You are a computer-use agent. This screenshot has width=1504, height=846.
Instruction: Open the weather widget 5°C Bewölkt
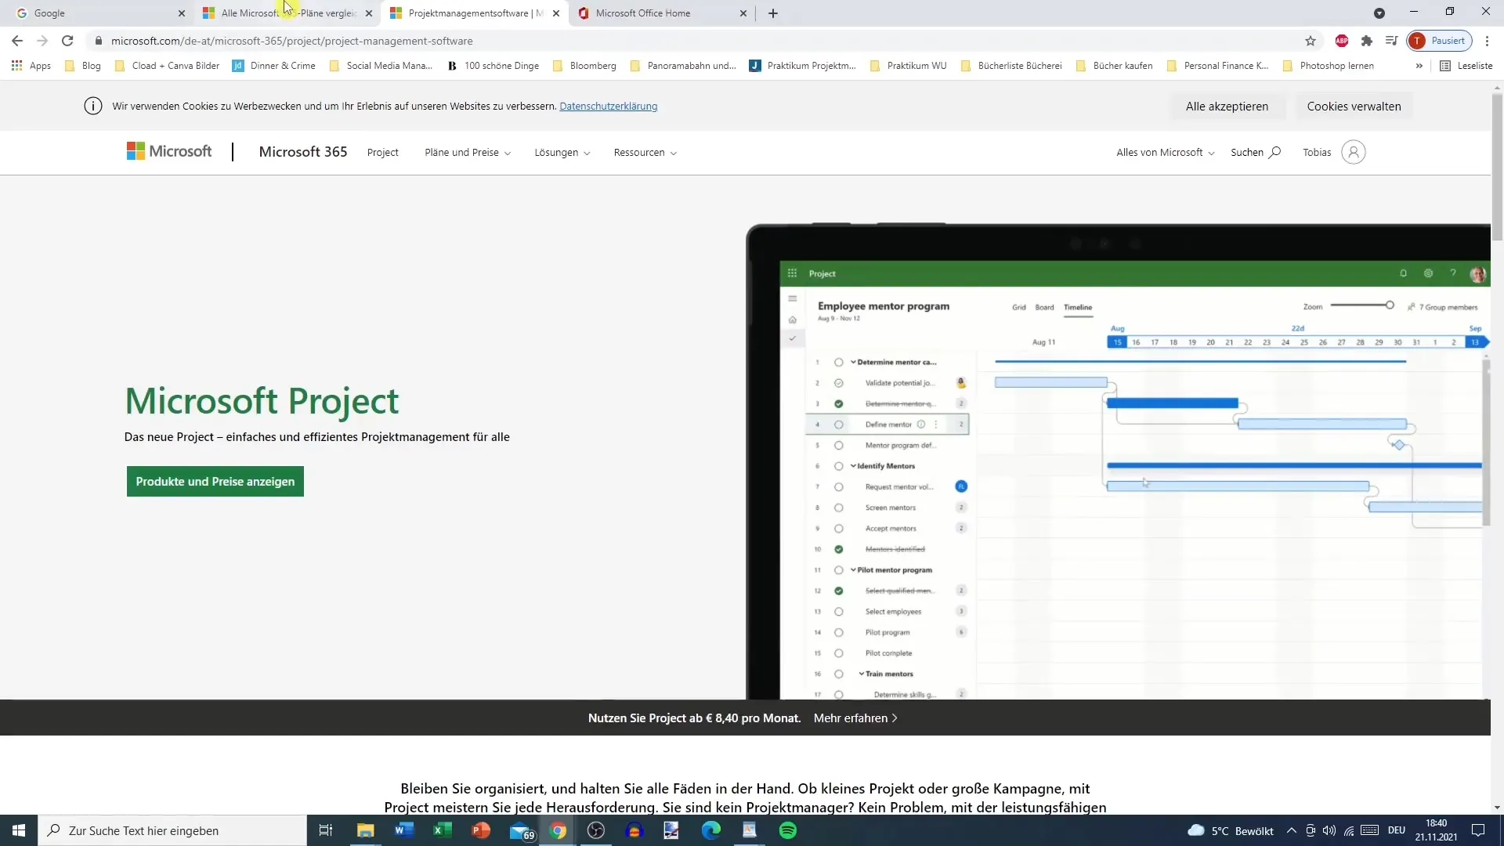(1231, 830)
